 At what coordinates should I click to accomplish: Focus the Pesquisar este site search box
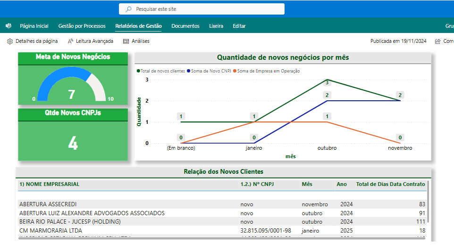pos(202,9)
